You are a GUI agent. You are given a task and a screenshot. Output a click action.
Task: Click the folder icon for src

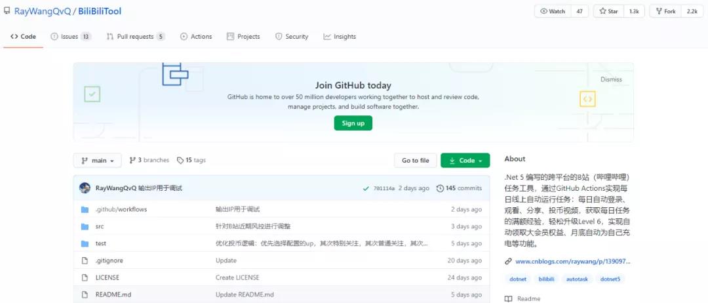[85, 227]
